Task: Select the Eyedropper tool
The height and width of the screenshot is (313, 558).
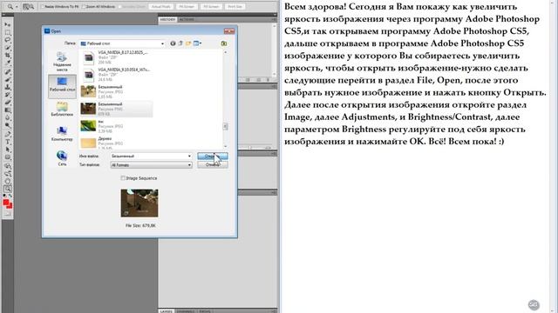Action: tap(8, 63)
